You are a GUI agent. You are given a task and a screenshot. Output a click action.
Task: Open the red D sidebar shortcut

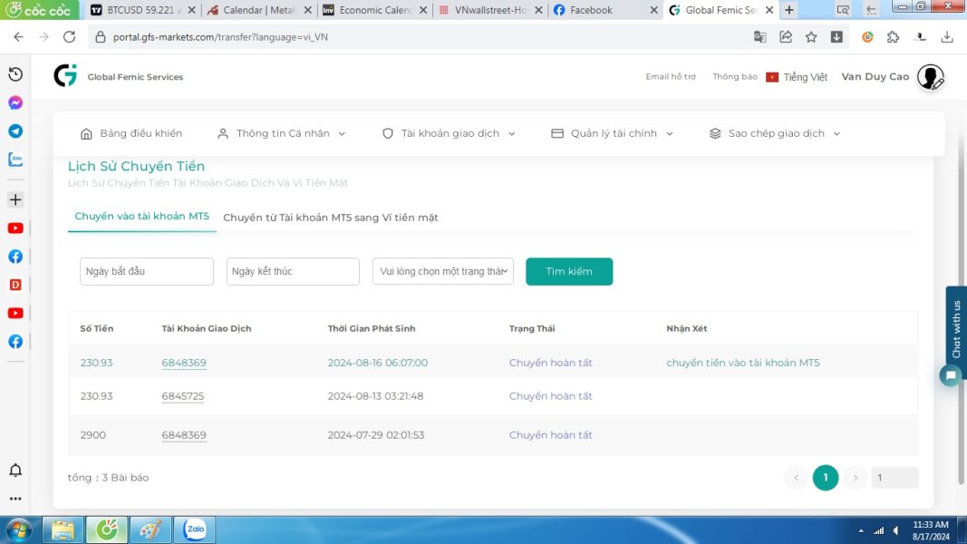(x=15, y=285)
